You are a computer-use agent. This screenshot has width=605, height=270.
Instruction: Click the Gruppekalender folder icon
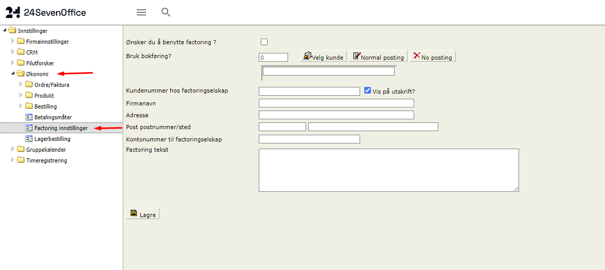21,150
